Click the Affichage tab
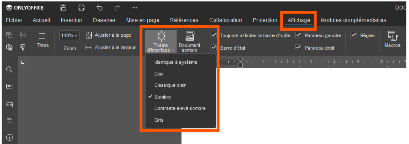Viewport: 409px width, 144px height. (299, 20)
